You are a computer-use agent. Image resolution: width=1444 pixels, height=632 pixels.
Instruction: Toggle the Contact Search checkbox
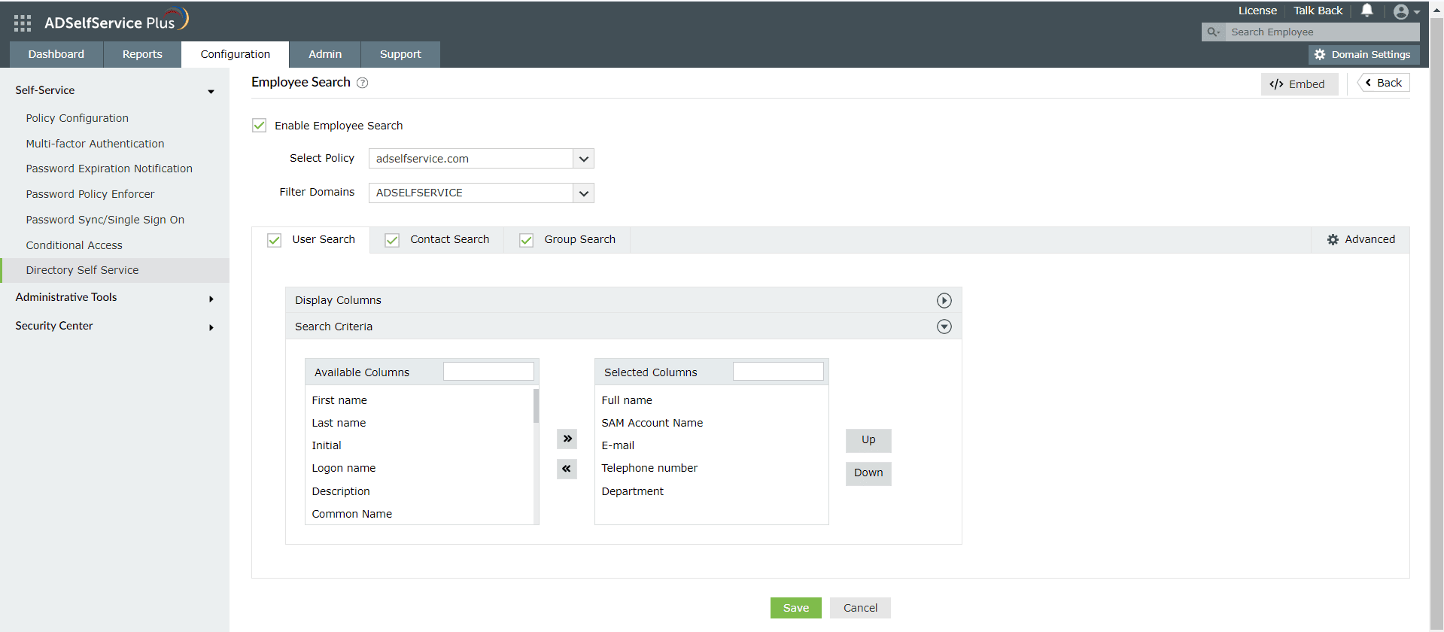coord(392,240)
